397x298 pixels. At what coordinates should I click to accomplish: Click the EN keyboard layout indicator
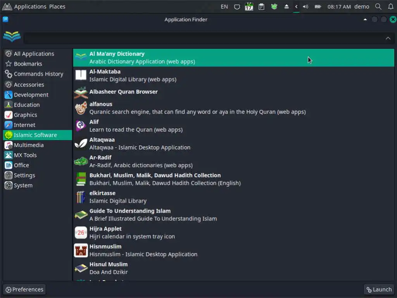point(224,7)
